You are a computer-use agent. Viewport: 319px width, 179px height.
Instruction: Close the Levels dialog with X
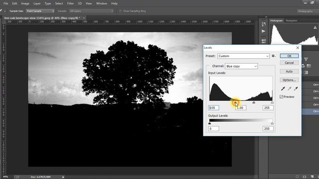click(x=298, y=48)
